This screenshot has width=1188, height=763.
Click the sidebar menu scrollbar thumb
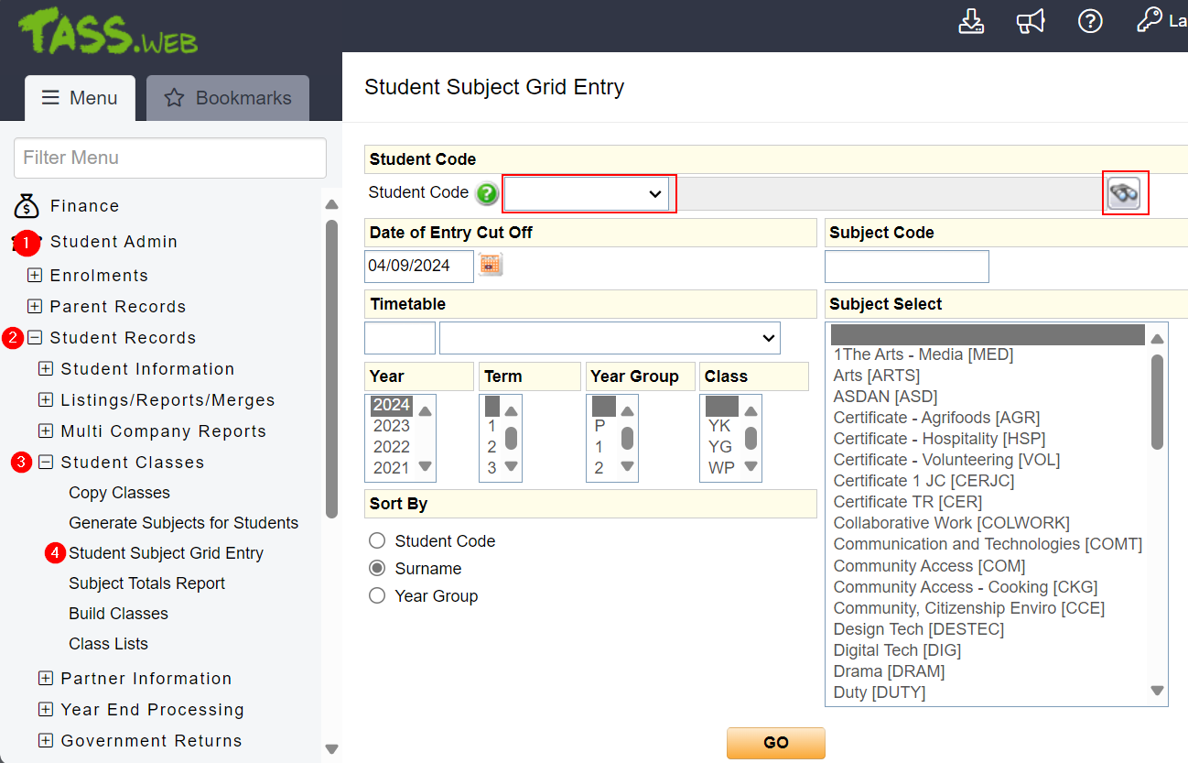331,369
